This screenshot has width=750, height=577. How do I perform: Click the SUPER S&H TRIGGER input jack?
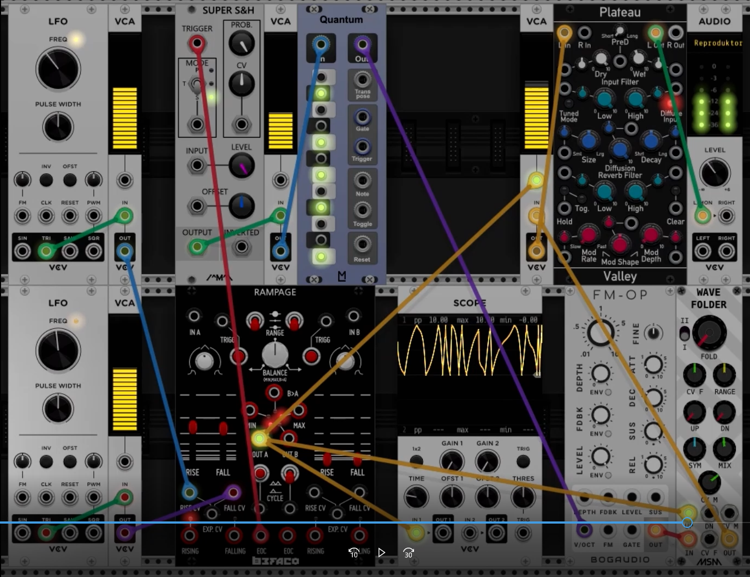[x=197, y=44]
